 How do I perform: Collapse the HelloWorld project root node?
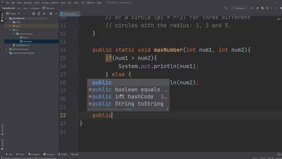[6, 19]
